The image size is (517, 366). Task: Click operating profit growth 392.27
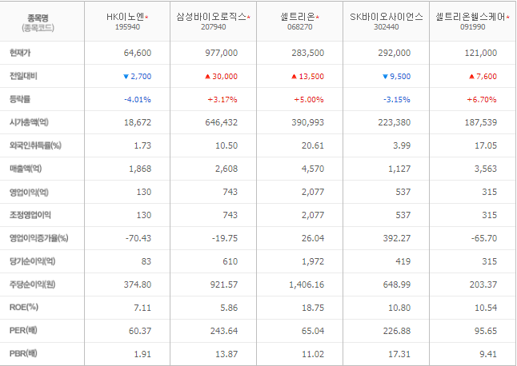click(397, 238)
